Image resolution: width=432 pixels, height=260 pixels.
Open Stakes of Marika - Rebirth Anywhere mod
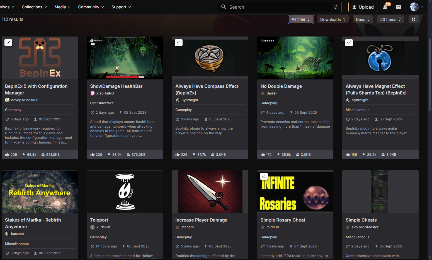[x=33, y=223]
